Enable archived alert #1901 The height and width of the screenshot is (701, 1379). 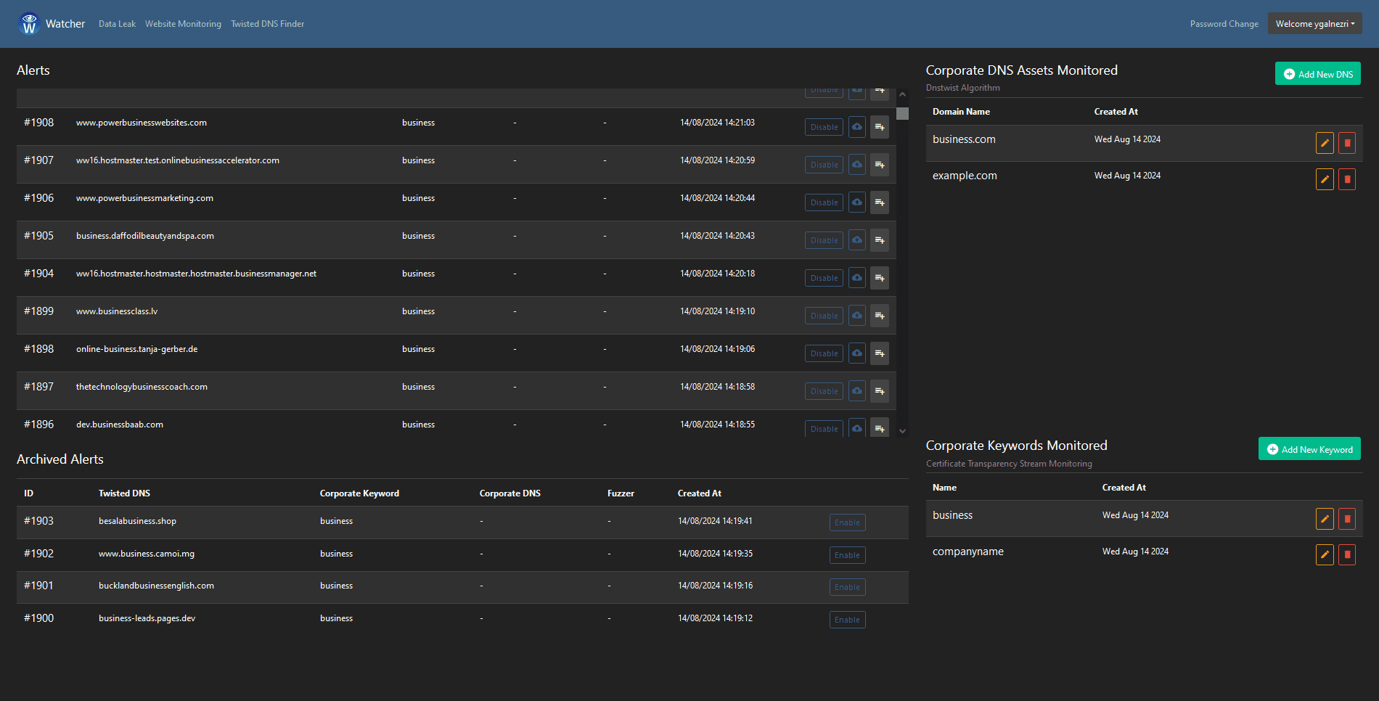[x=847, y=587]
